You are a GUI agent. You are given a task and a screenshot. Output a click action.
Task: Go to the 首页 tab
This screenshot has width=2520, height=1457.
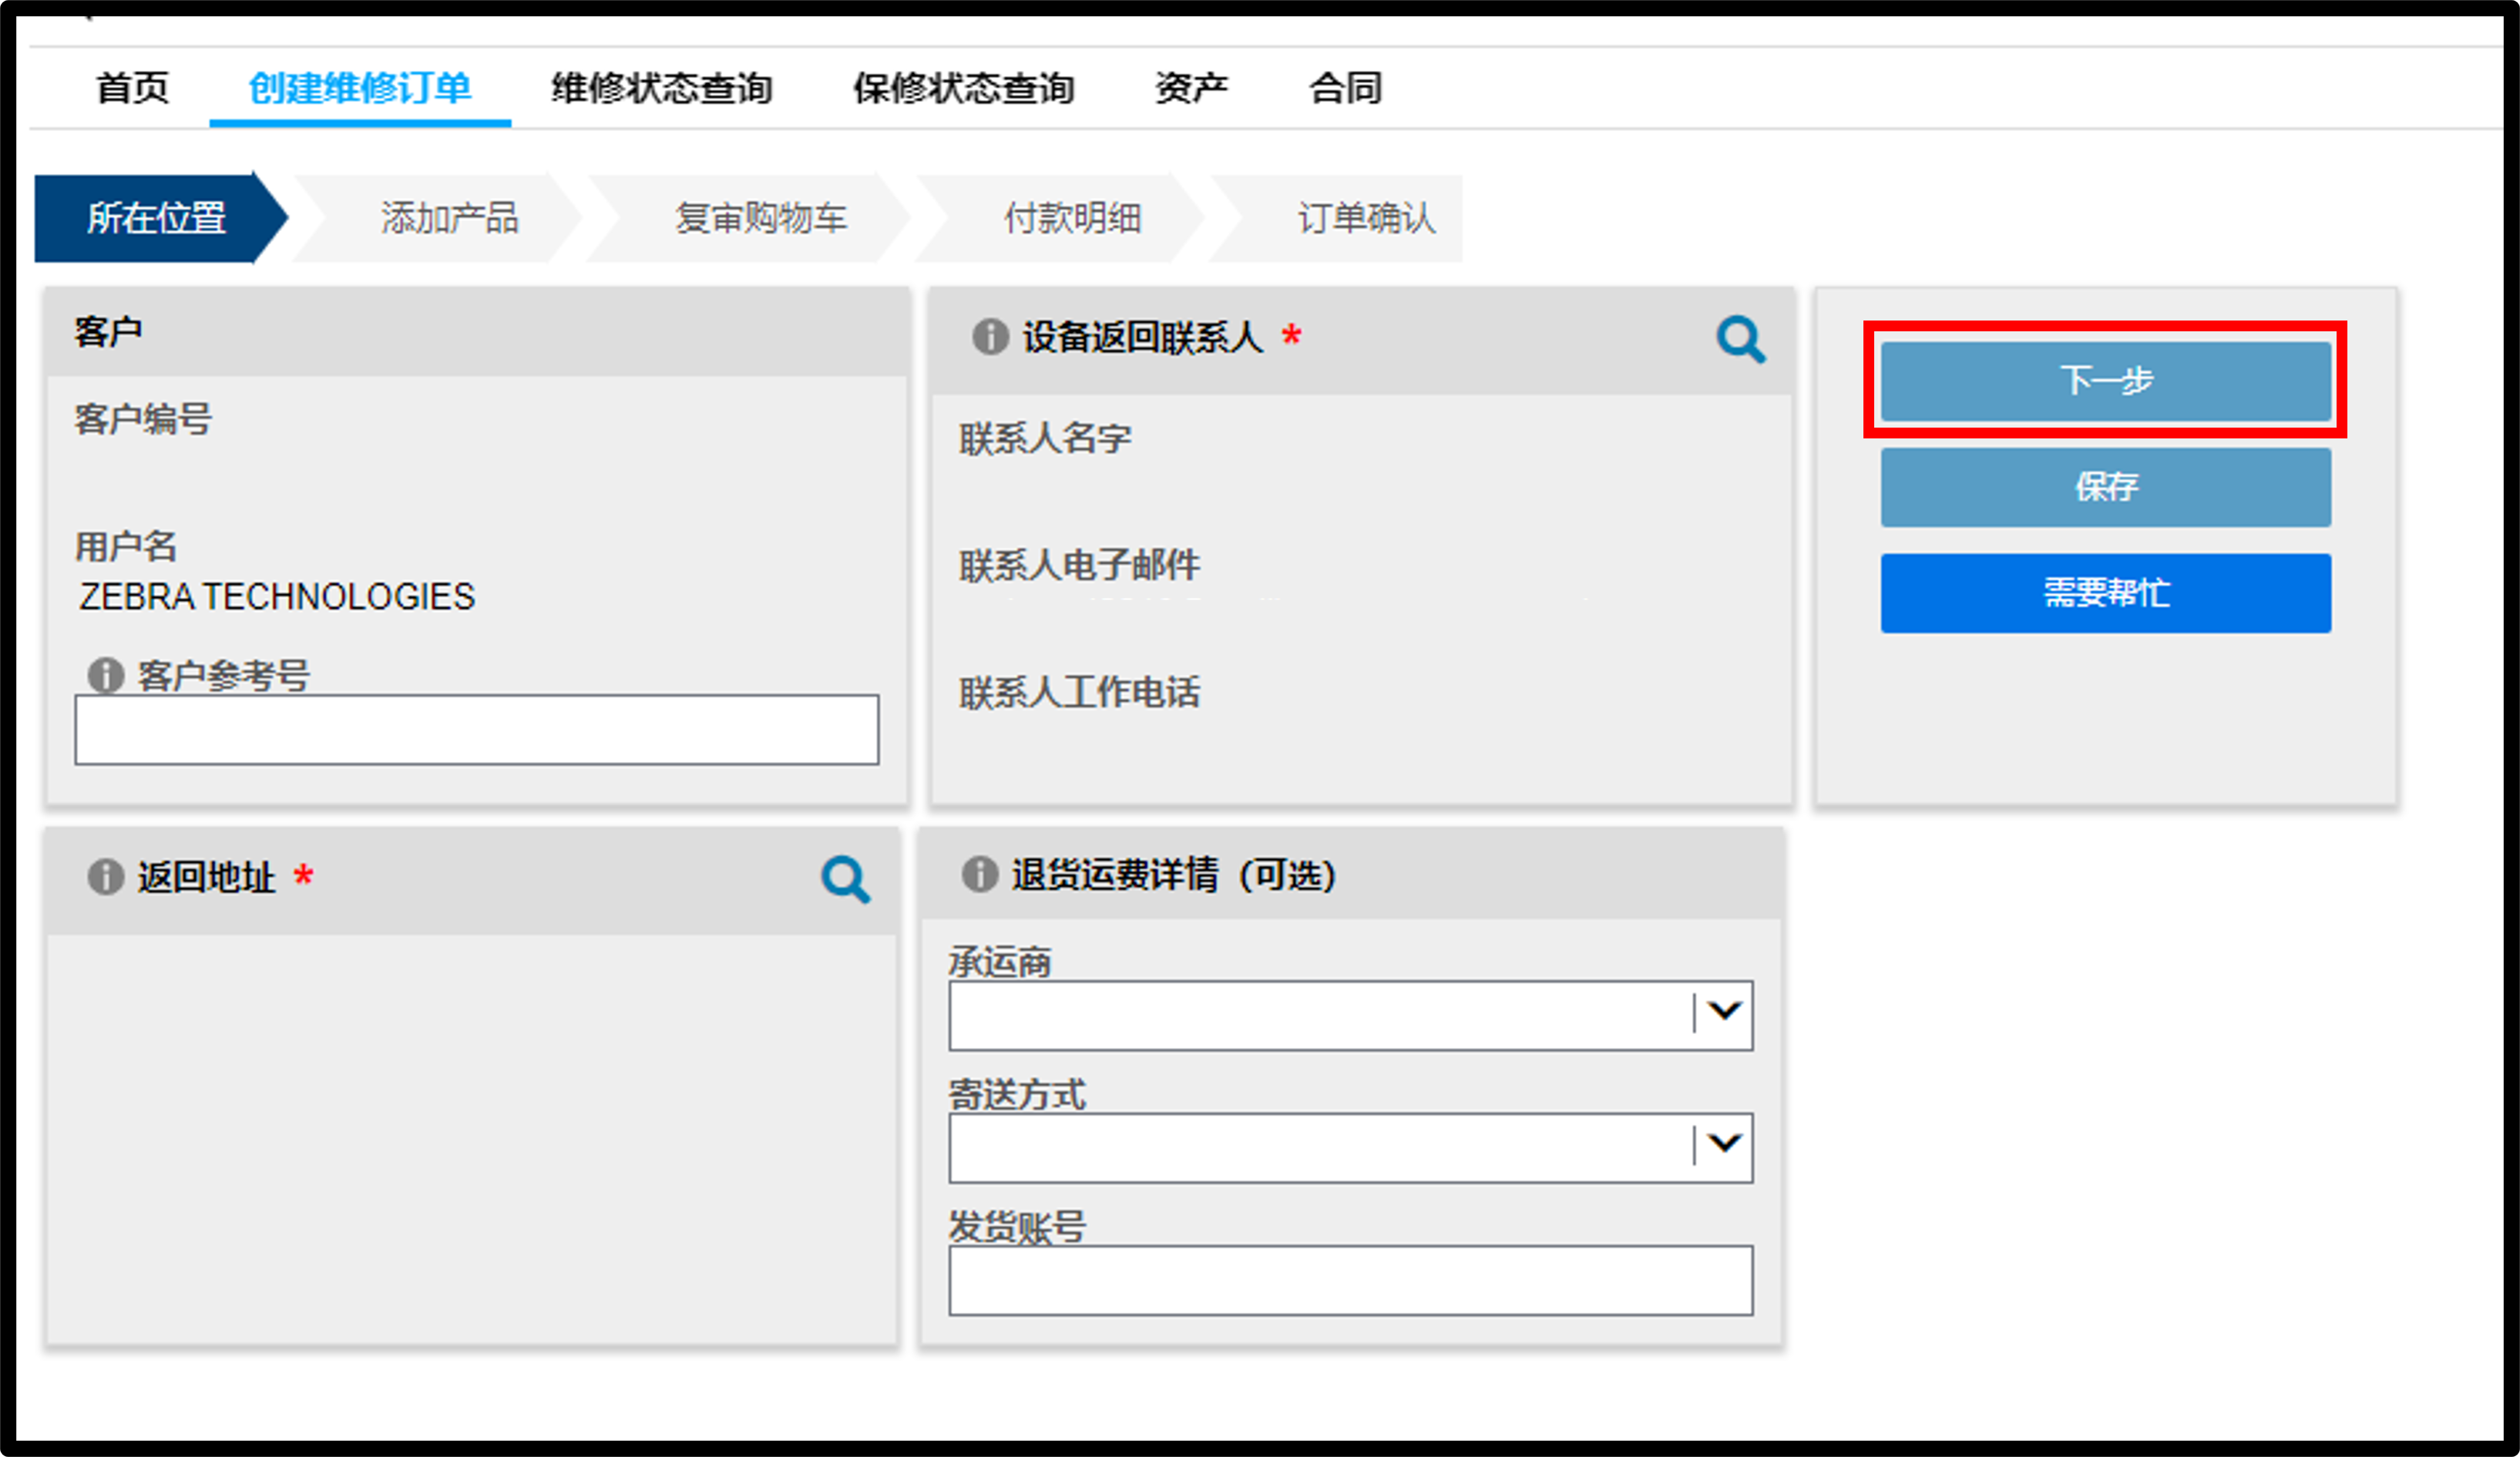[132, 88]
